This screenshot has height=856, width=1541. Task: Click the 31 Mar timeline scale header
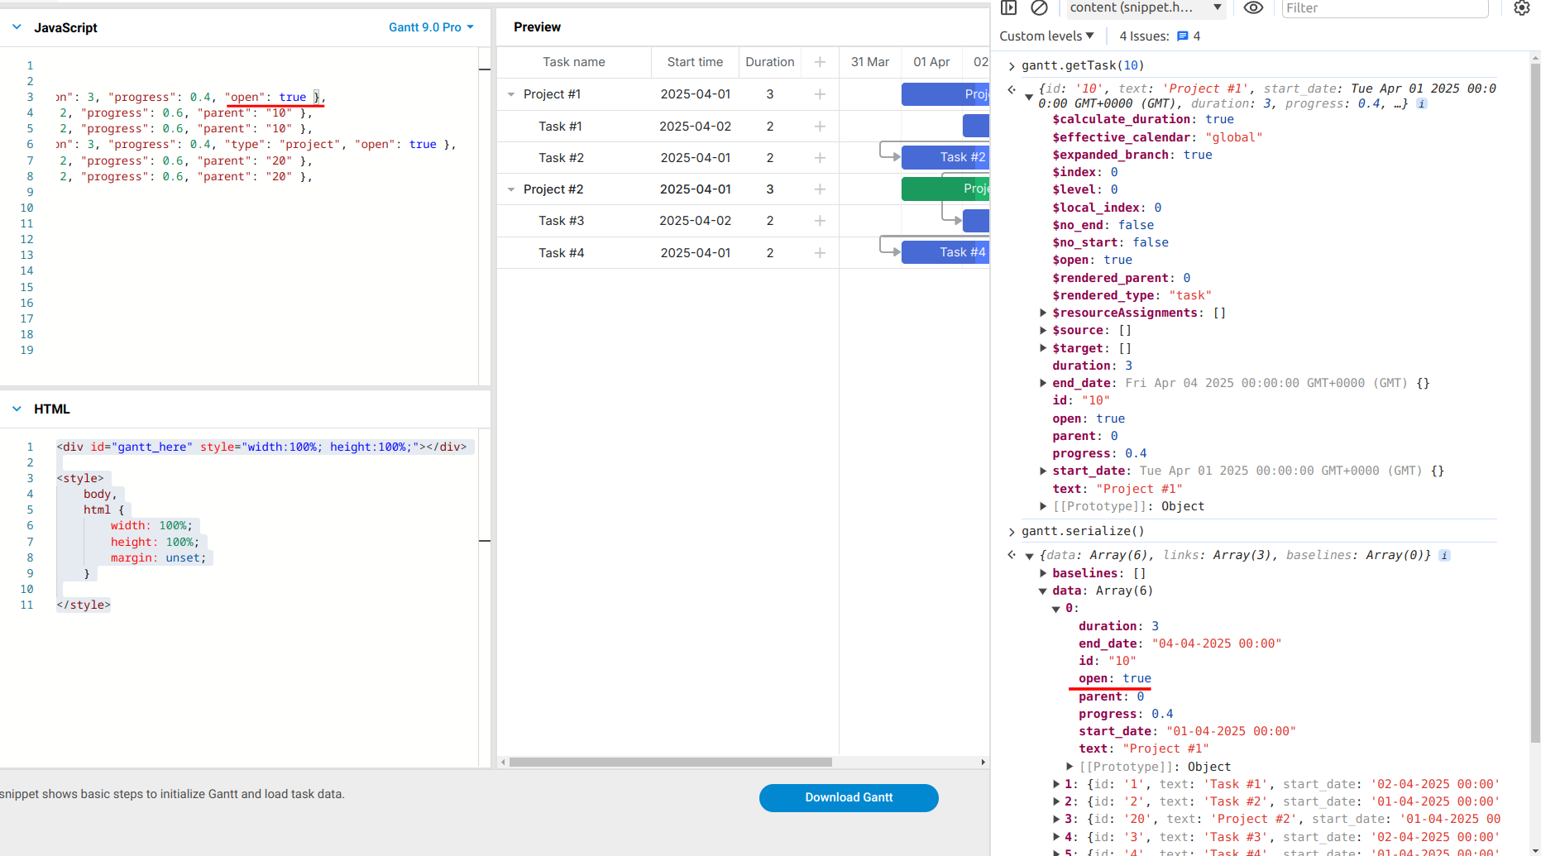870,62
